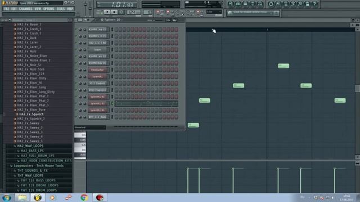Click the question mark help icon

pos(315,4)
